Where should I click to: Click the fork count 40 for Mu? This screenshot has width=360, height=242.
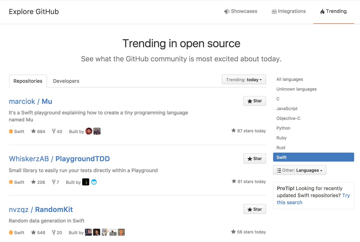(x=57, y=131)
